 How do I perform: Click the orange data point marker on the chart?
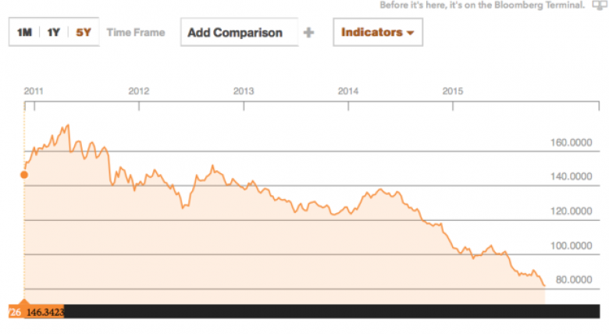tap(23, 174)
